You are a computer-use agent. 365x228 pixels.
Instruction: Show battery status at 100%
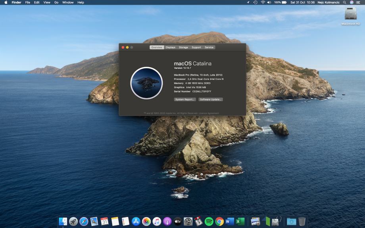280,2
